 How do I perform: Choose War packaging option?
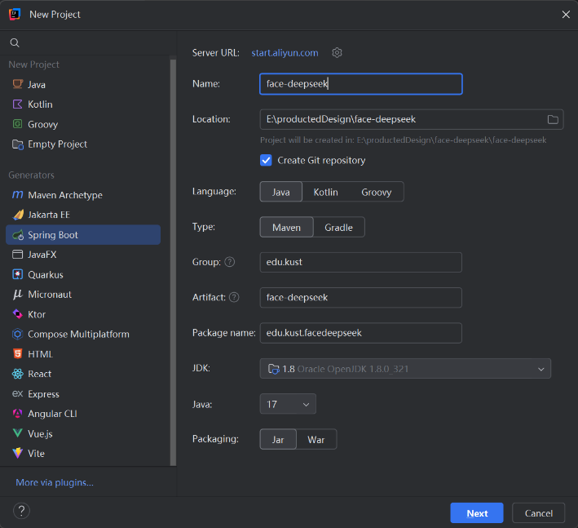316,440
